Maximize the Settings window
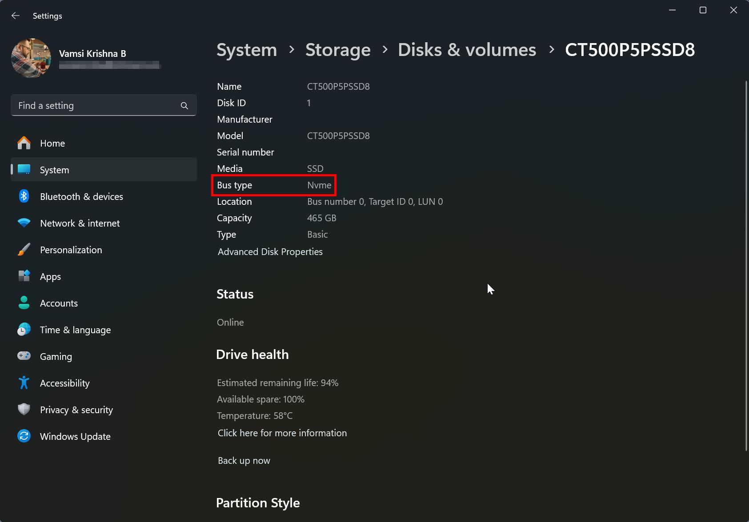 (x=703, y=10)
